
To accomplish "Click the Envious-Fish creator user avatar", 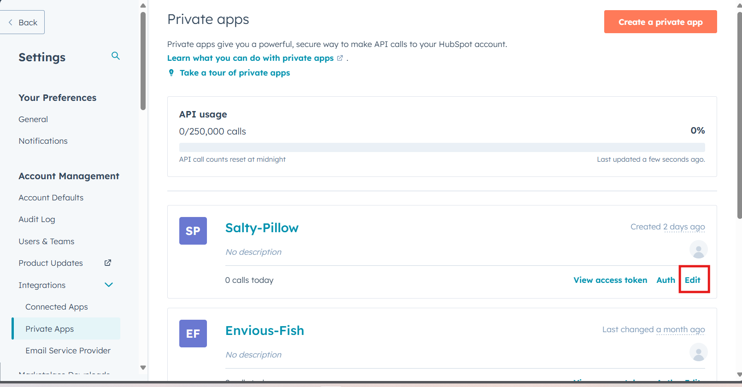I will [x=698, y=352].
